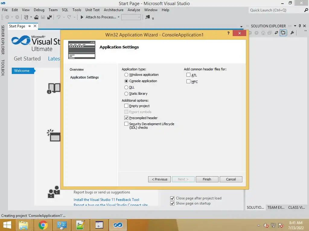
Task: Switch to the Team Explorer tab
Action: (276, 208)
